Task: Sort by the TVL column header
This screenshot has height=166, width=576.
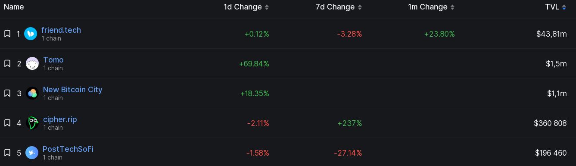Action: coord(556,7)
